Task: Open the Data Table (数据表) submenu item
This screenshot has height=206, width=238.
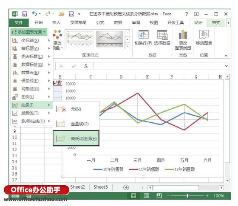Action: [x=31, y=73]
